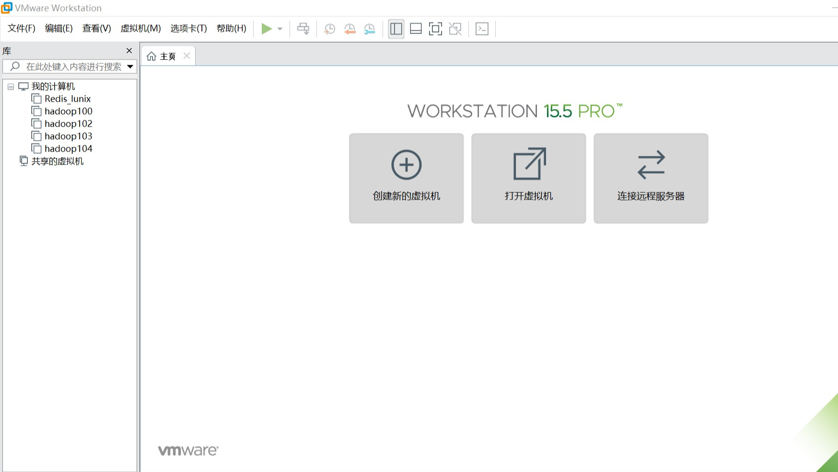Toggle the thumbnail bar view icon
This screenshot has height=472, width=838.
416,29
